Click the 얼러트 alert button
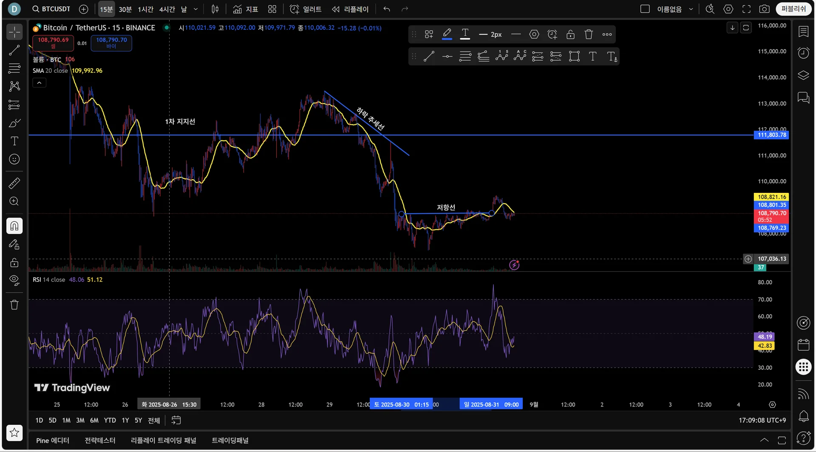 coord(306,9)
